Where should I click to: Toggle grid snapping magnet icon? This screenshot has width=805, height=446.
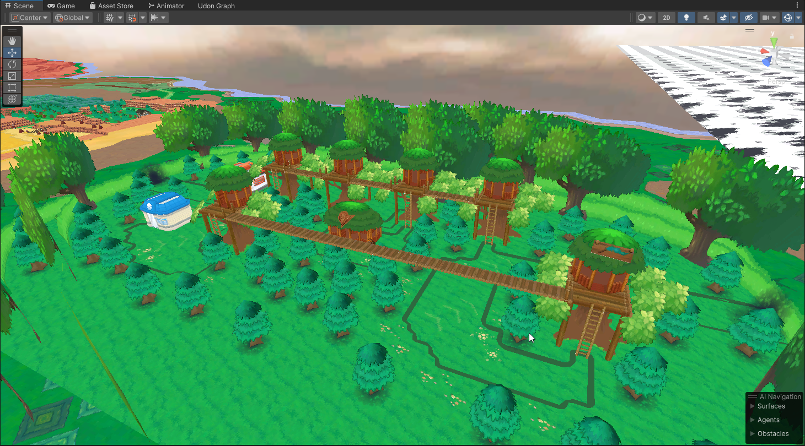point(132,18)
